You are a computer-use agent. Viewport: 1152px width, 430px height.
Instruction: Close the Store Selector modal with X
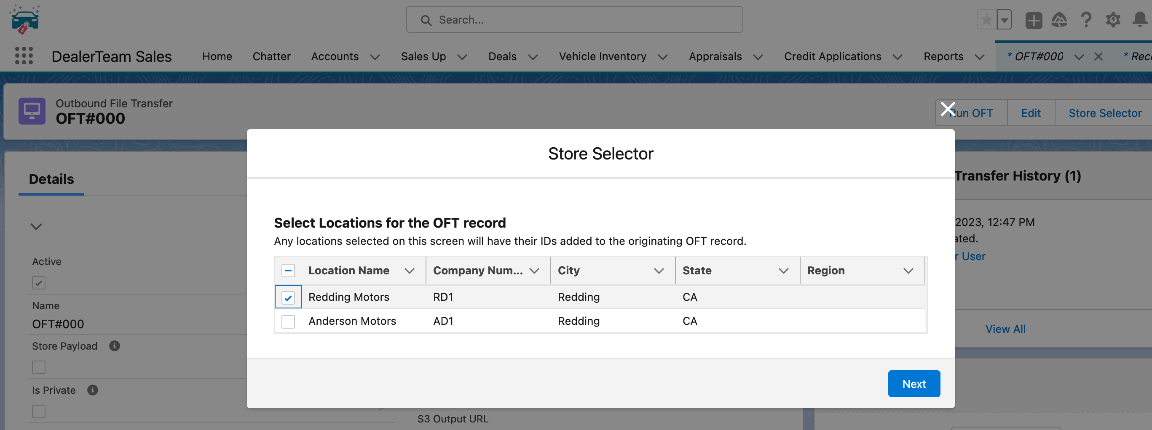948,109
